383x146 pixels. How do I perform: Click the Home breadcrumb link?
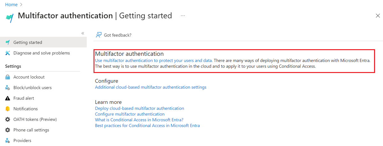[11, 5]
